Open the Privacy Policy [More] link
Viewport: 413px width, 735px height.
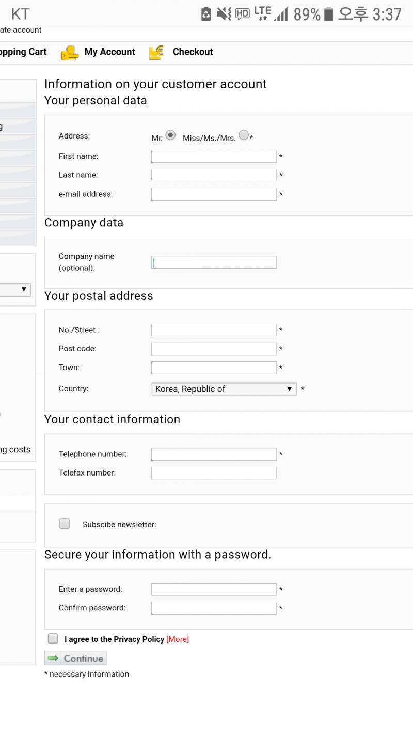click(178, 639)
